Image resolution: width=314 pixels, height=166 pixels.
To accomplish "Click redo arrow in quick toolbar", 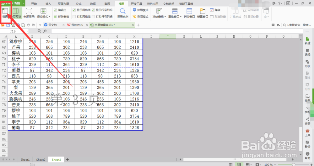I will pos(34,25).
